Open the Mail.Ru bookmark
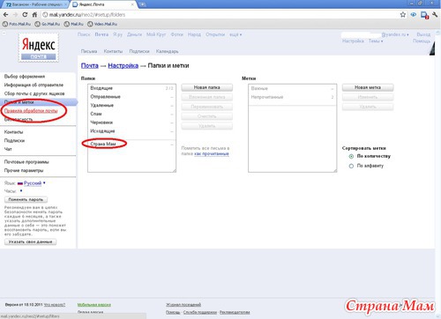This screenshot has width=441, height=319. 74,24
